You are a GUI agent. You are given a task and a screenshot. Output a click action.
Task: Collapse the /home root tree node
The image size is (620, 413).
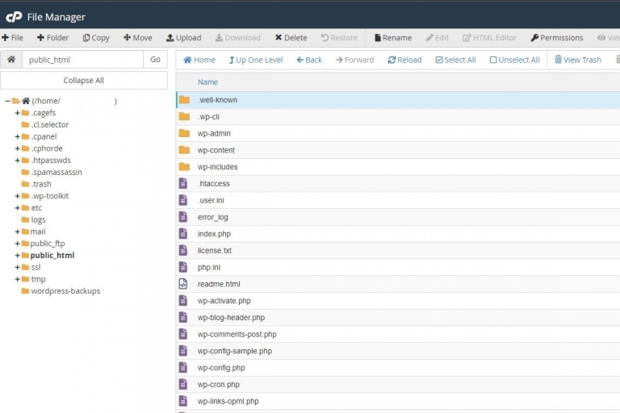7,101
